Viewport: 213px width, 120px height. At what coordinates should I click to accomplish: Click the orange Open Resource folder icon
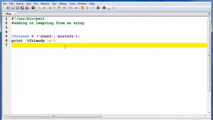point(83,8)
